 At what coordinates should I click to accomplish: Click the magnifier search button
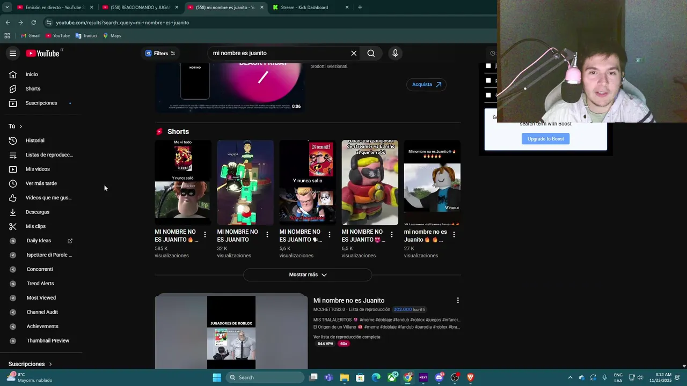click(371, 53)
